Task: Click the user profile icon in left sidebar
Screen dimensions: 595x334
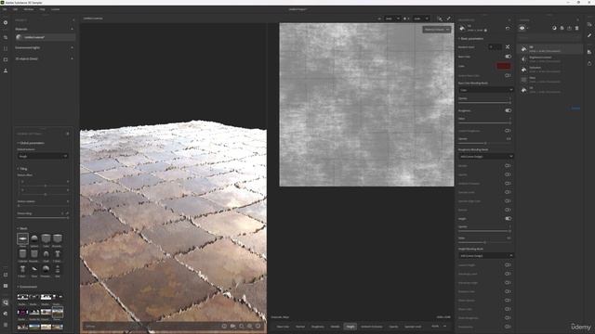Action: tap(6, 71)
